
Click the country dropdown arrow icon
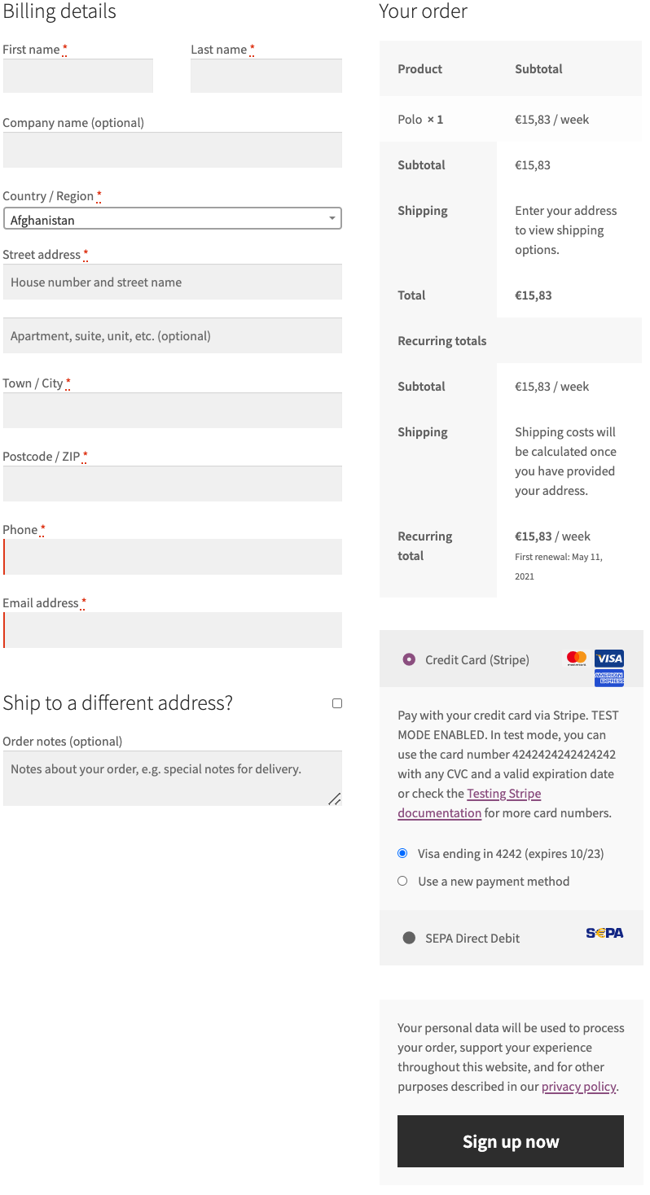pos(332,218)
